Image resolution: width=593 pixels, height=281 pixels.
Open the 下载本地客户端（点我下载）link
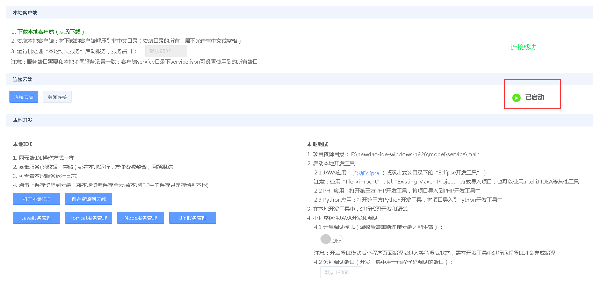[x=48, y=32]
